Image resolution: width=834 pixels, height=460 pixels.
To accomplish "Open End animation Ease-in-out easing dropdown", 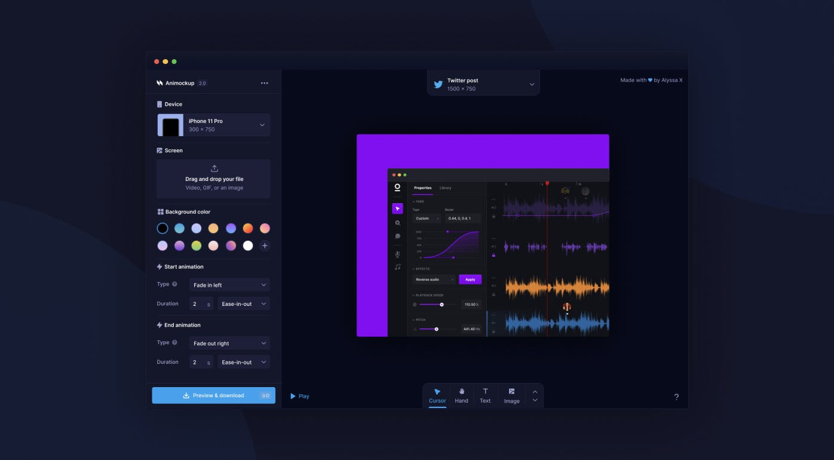I will (x=244, y=362).
